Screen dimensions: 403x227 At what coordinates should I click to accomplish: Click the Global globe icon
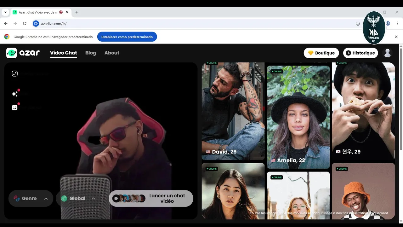(x=64, y=199)
